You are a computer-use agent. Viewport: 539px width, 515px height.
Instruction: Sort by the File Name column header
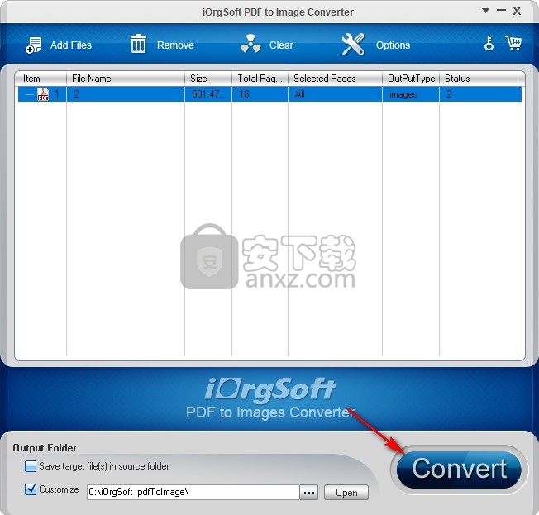126,79
